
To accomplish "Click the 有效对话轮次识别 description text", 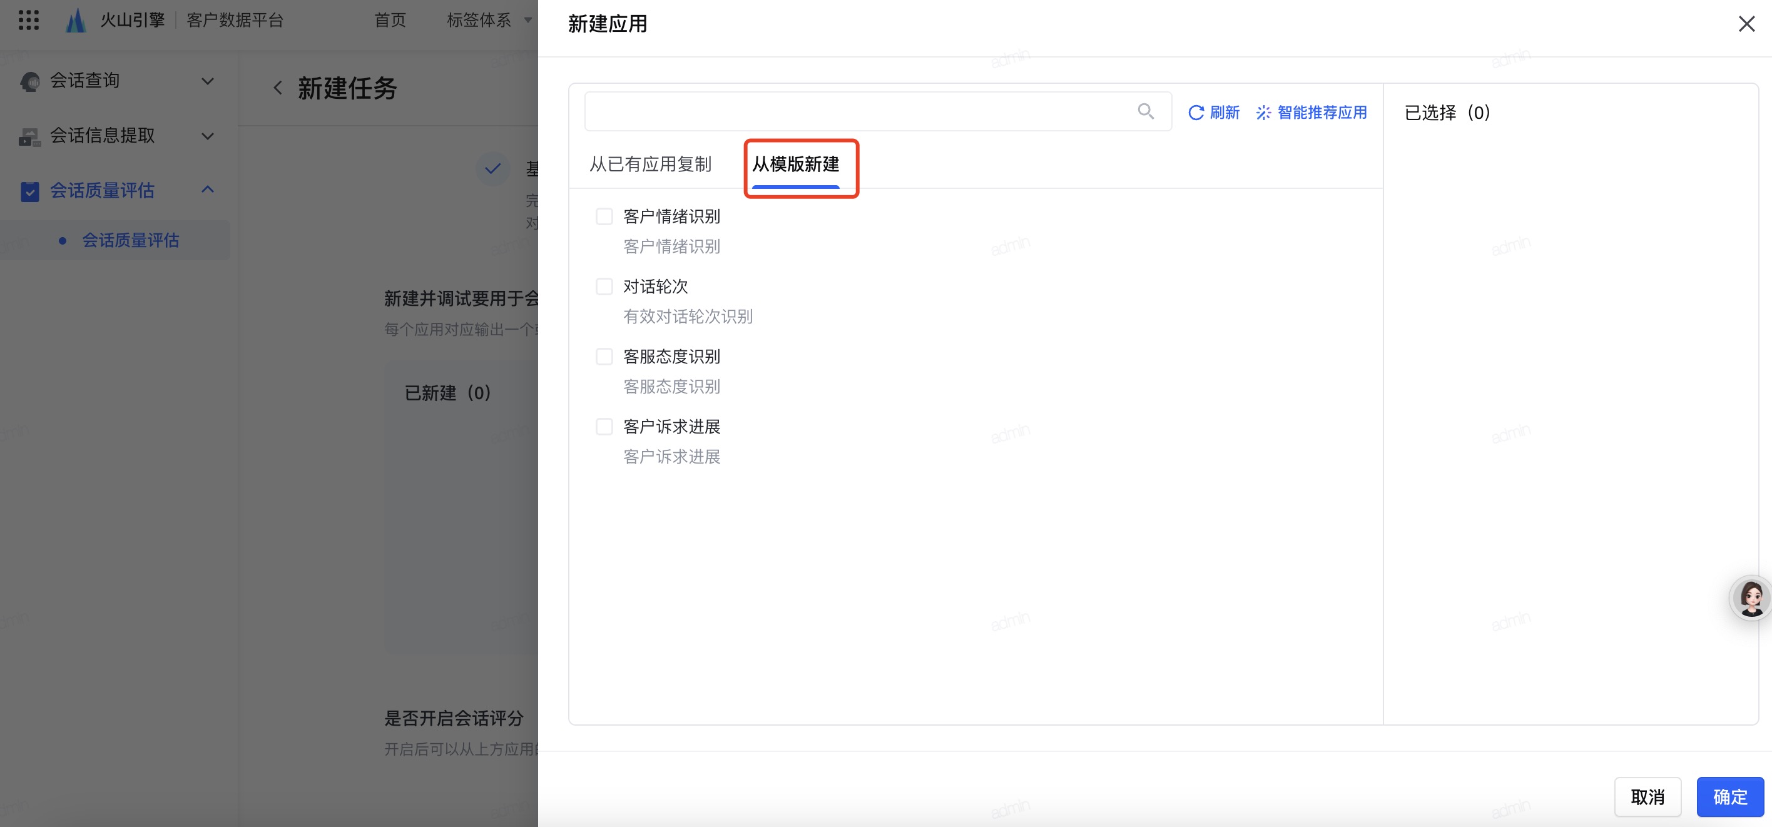I will 688,317.
